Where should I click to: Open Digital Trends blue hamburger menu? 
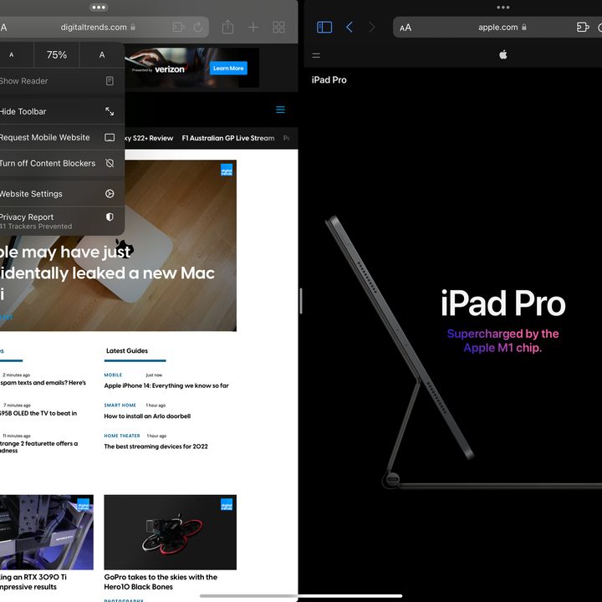[281, 110]
